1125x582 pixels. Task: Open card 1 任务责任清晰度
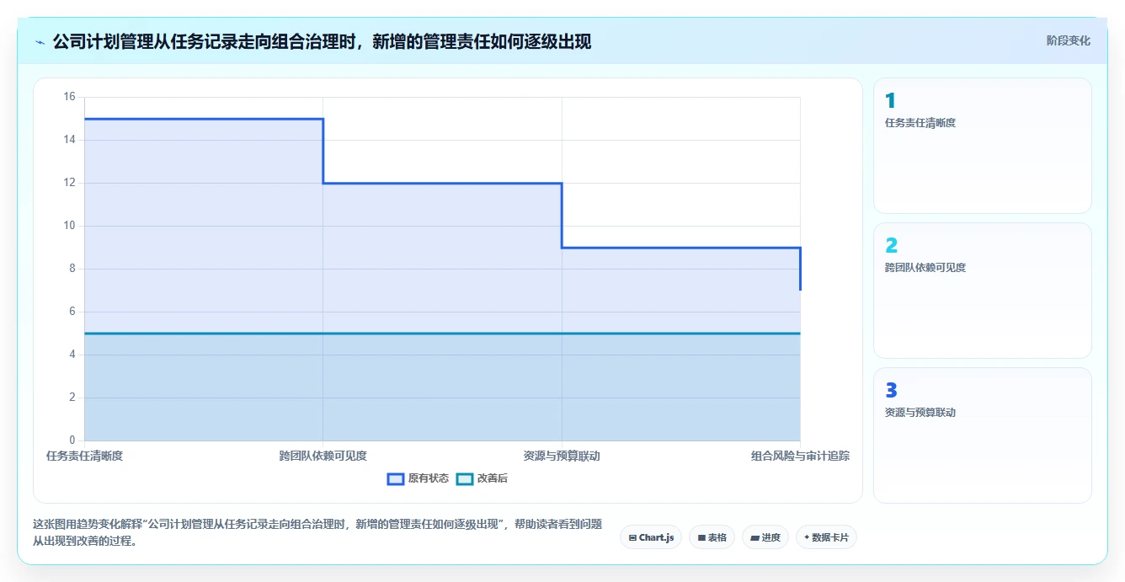pos(982,146)
